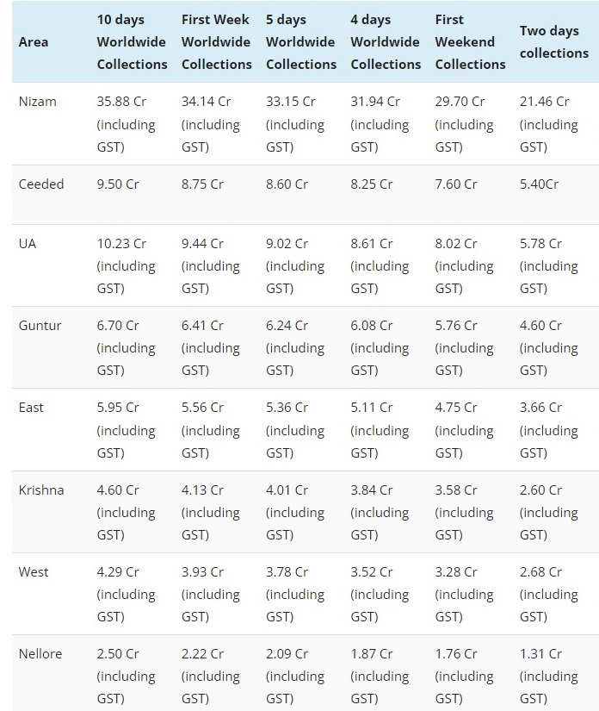Click the 10 days Worldwide Collections header
The image size is (599, 711).
132,41
